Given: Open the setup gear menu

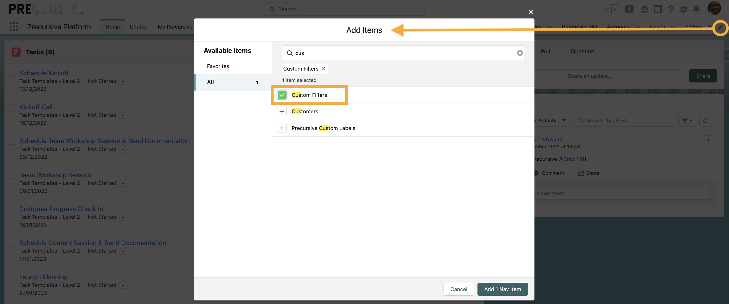Looking at the screenshot, I should 683,9.
